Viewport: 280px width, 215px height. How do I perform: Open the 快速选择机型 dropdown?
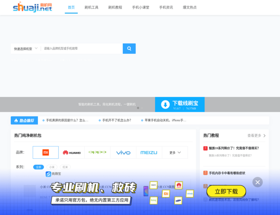tap(26, 49)
